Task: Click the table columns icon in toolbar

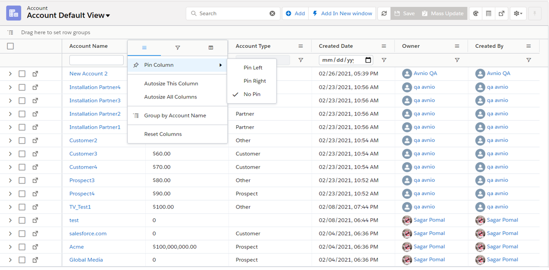Action: (x=489, y=14)
